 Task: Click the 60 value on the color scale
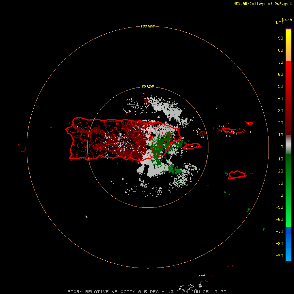pyautogui.click(x=281, y=74)
